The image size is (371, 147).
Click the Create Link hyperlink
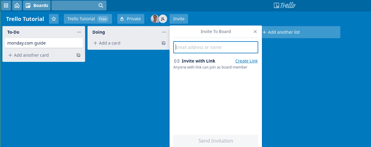246,61
